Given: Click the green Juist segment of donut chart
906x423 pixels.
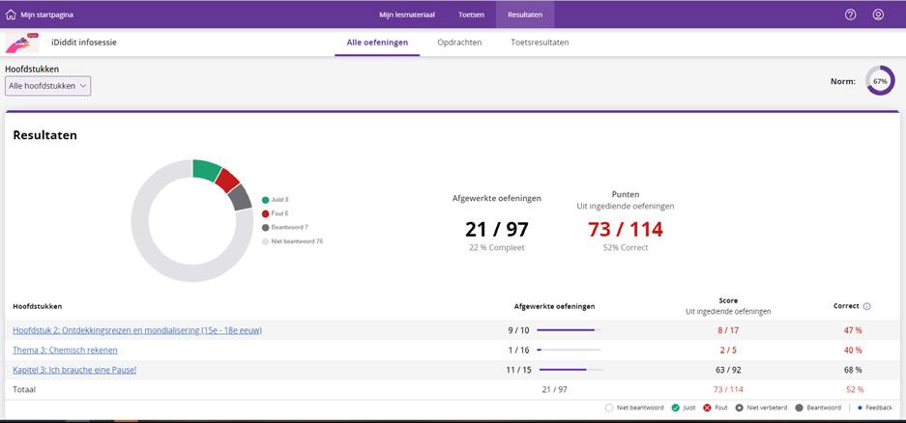Looking at the screenshot, I should [206, 170].
